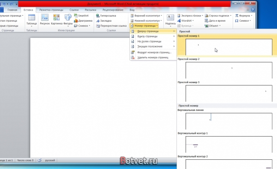Screen dimensions: 277x169
Task: Open the Картинка clip art icon
Action: tap(56, 18)
